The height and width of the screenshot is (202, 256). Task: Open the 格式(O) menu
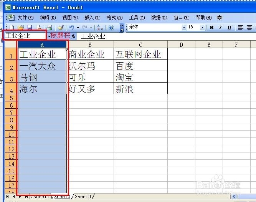pyautogui.click(x=115, y=17)
